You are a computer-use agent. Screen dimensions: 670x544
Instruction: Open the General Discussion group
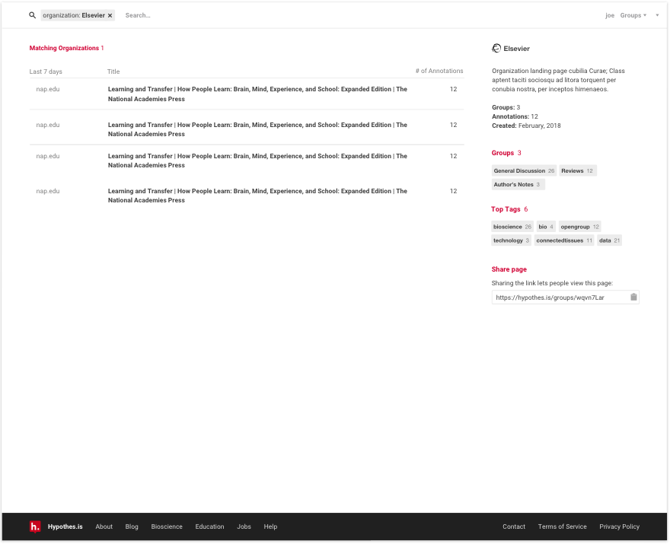pyautogui.click(x=524, y=170)
